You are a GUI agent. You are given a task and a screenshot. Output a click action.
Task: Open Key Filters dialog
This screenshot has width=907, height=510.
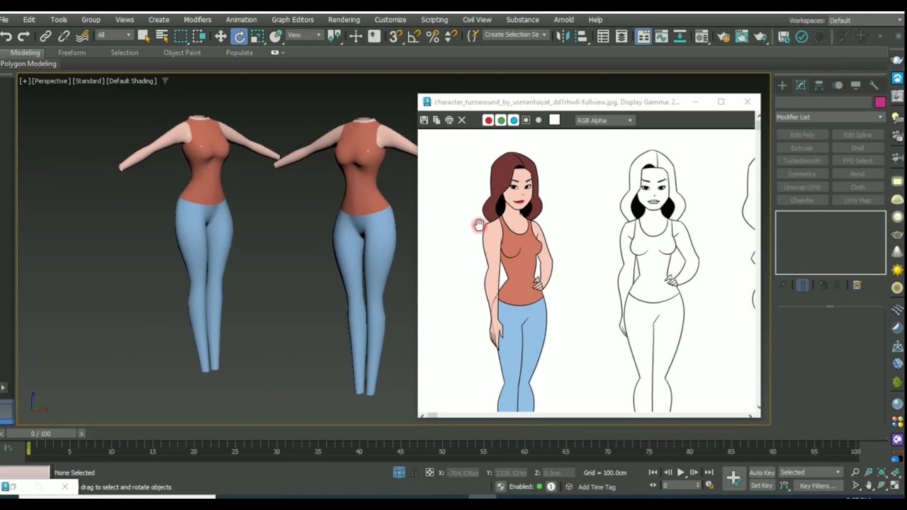coord(817,486)
